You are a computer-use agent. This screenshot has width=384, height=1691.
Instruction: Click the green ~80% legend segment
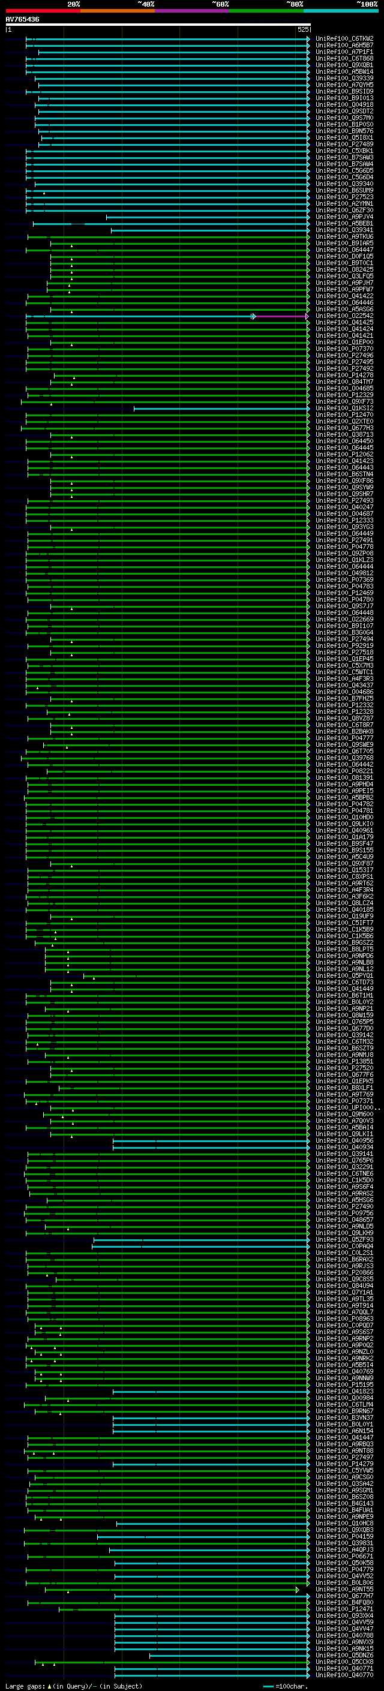(266, 11)
